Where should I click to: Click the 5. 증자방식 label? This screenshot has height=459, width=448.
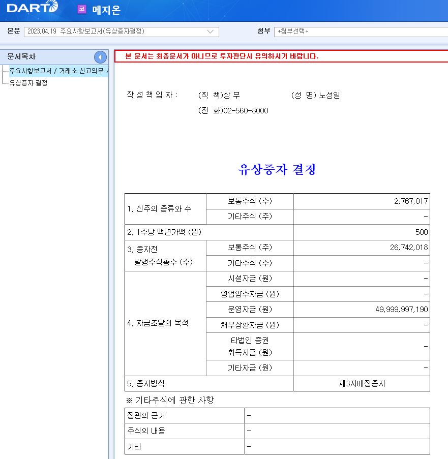(x=146, y=383)
